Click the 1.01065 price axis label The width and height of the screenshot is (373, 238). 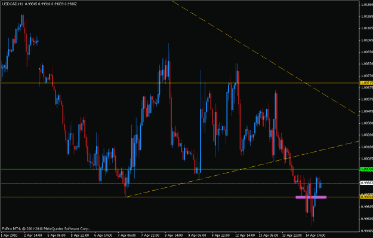point(367,40)
